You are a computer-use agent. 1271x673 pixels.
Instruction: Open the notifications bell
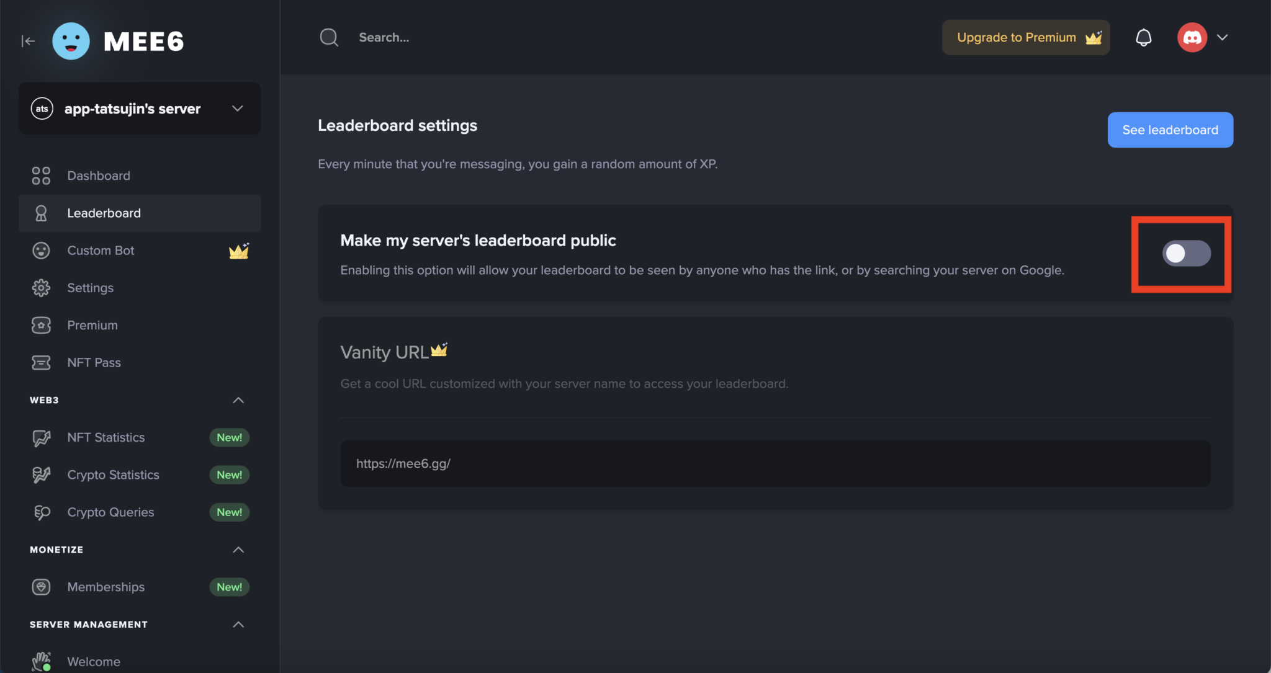(x=1143, y=37)
